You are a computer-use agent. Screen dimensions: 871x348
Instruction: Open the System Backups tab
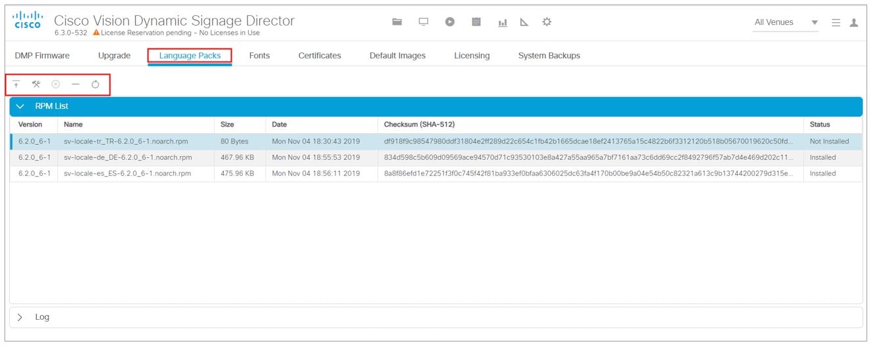coord(549,56)
